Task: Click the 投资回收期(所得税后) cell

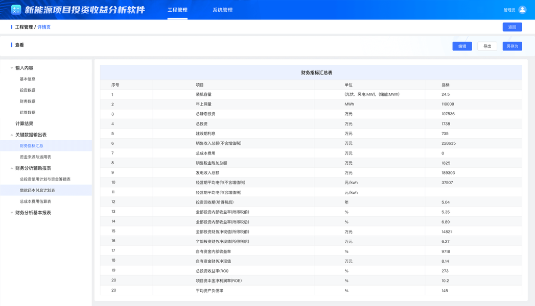Action: (215, 202)
